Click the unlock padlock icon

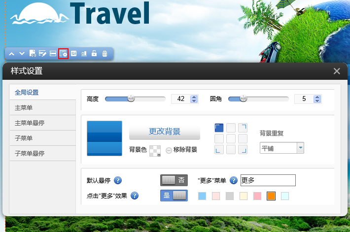(94, 53)
